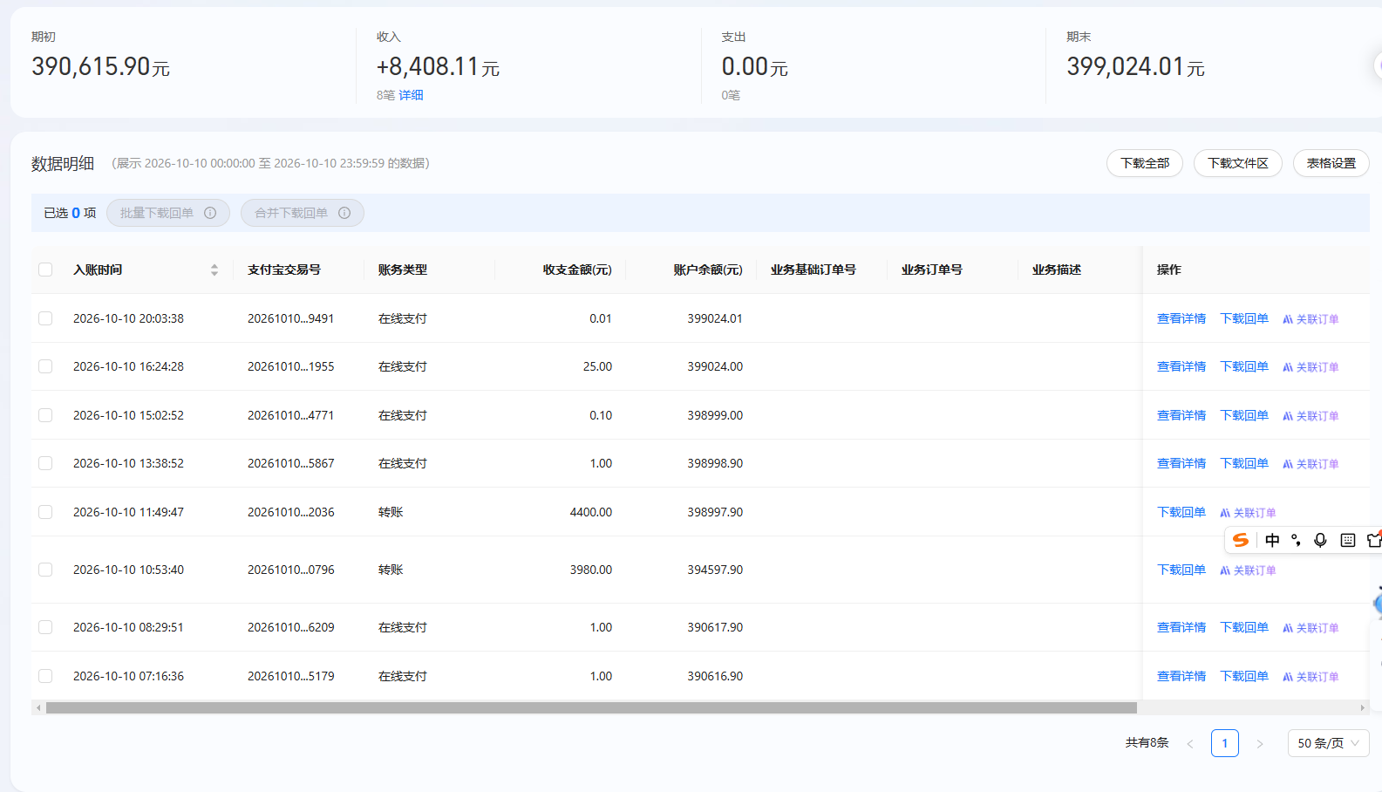The height and width of the screenshot is (792, 1382).
Task: Check the box for 2026-10-10 20:03:38 row
Action: coord(45,319)
